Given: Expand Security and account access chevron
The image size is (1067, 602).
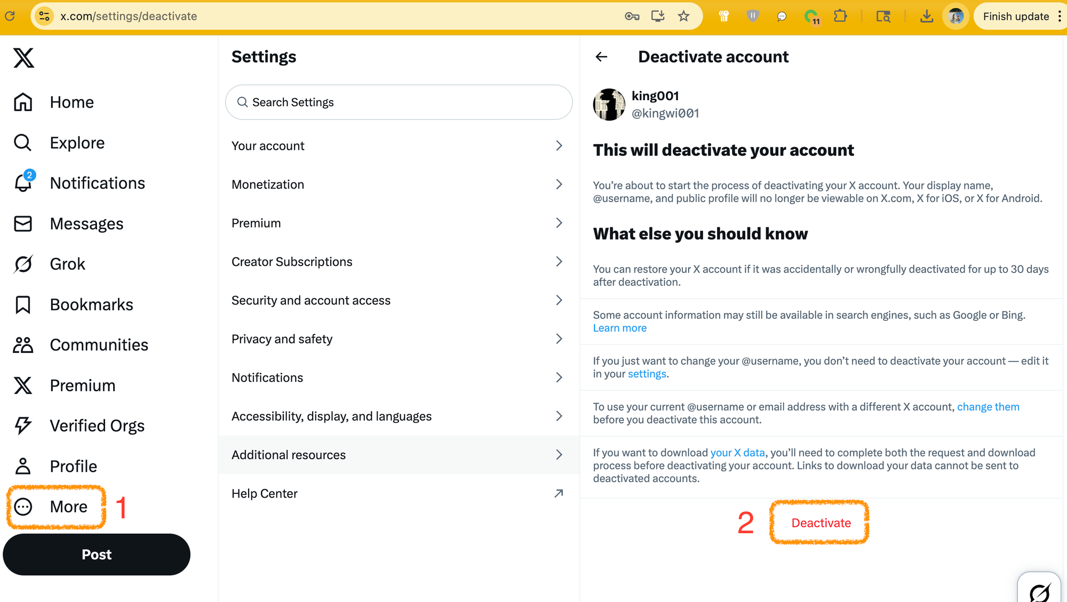Looking at the screenshot, I should 559,300.
